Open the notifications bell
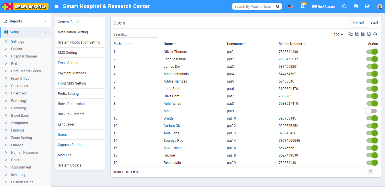The height and width of the screenshot is (187, 385). click(302, 7)
